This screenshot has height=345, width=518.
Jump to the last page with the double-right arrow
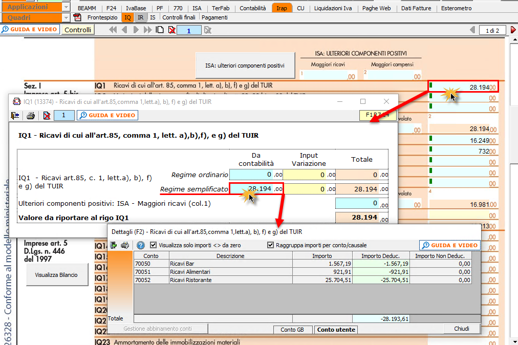[147, 30]
